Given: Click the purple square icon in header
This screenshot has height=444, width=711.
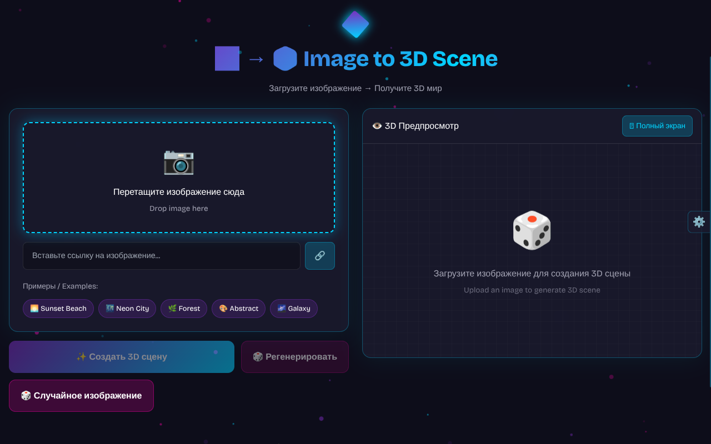Looking at the screenshot, I should tap(227, 59).
